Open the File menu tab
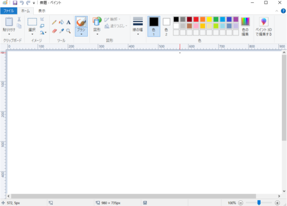287x206 pixels. [9, 11]
